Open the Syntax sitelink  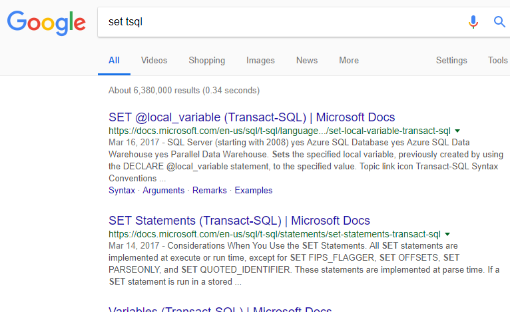[x=122, y=190]
